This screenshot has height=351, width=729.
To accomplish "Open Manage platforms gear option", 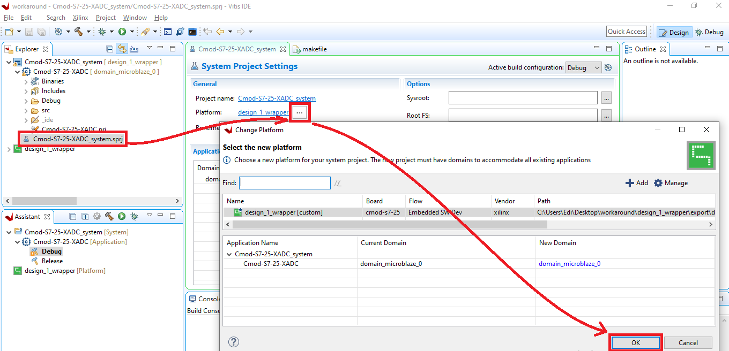I will [x=671, y=183].
